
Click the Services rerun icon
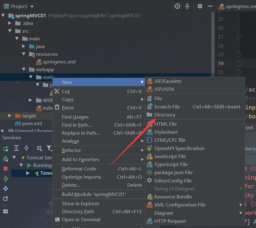click(6, 149)
